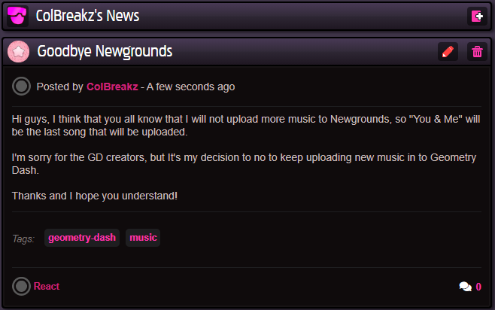Viewport: 495px width, 310px height.
Task: Click the 'Tags:' label
Action: (23, 239)
